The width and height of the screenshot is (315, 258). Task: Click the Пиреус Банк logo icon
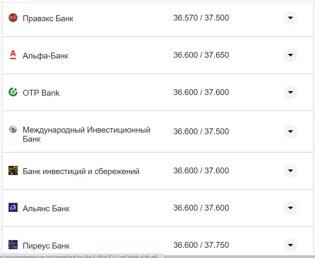coord(12,245)
